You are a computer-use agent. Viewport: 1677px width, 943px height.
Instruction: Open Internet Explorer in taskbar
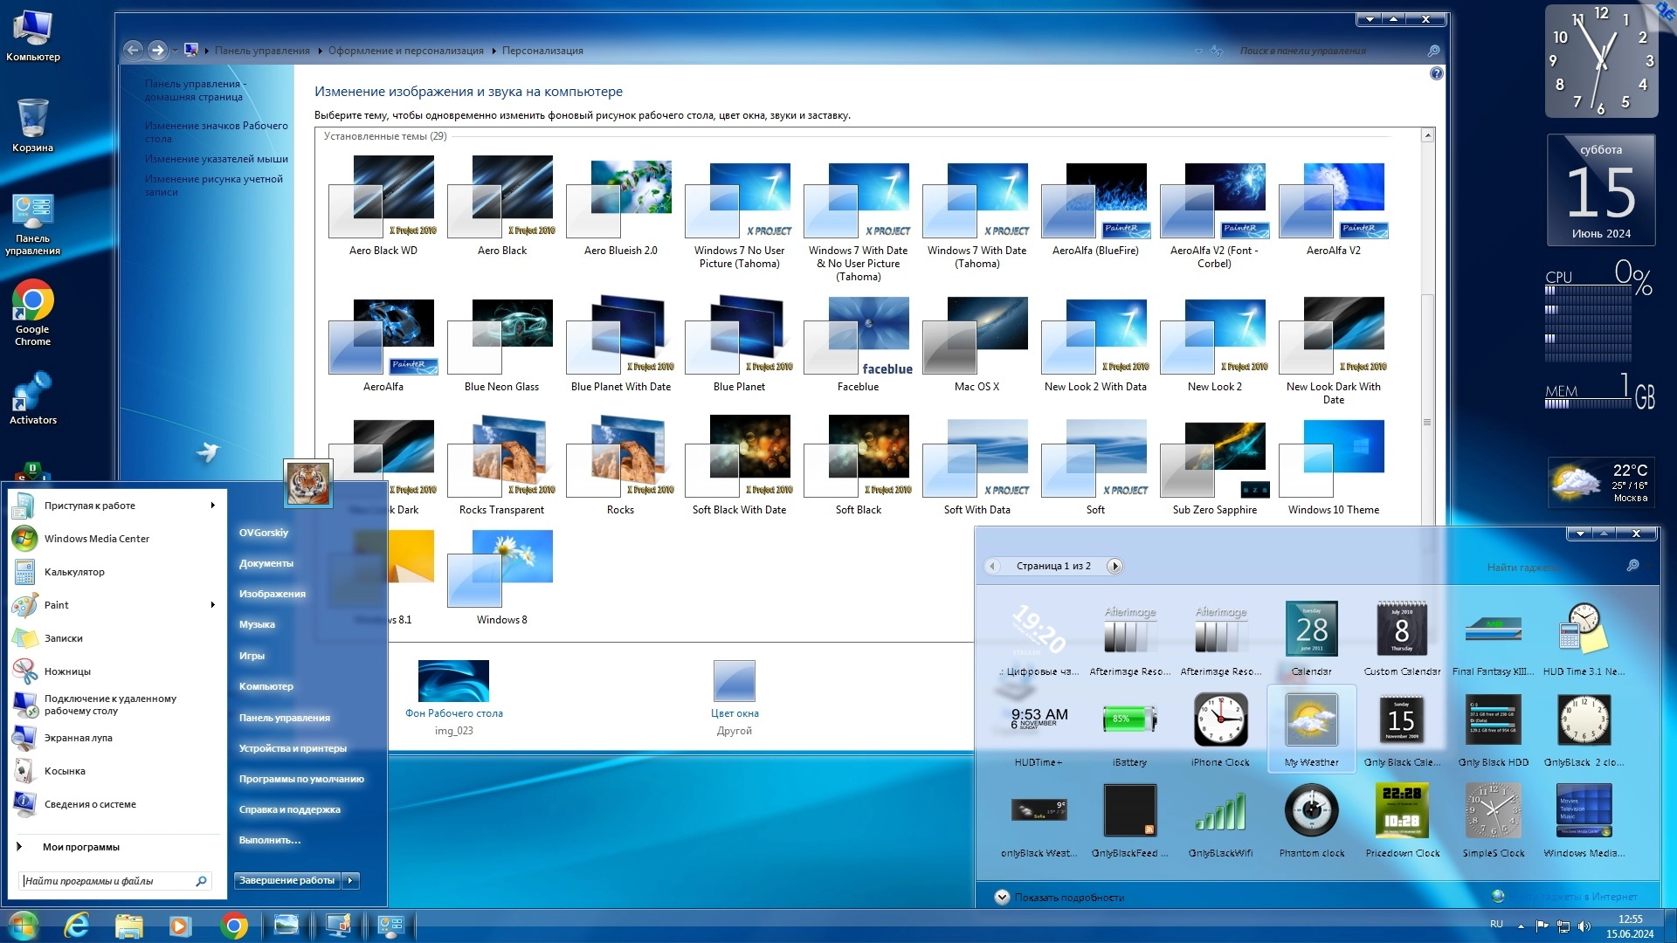(77, 926)
